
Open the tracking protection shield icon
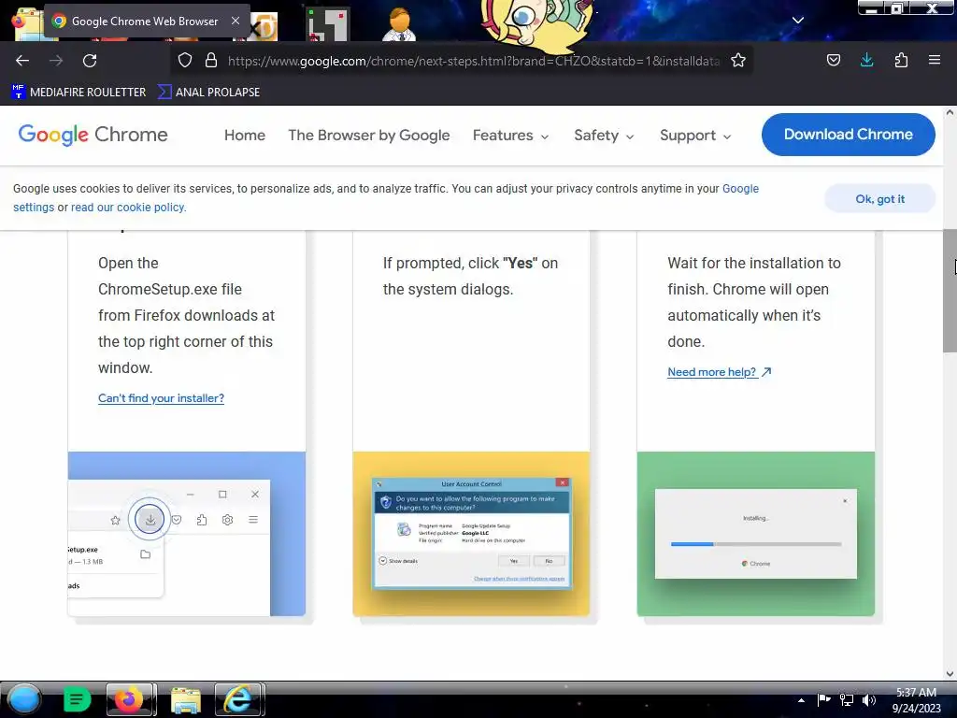(185, 61)
